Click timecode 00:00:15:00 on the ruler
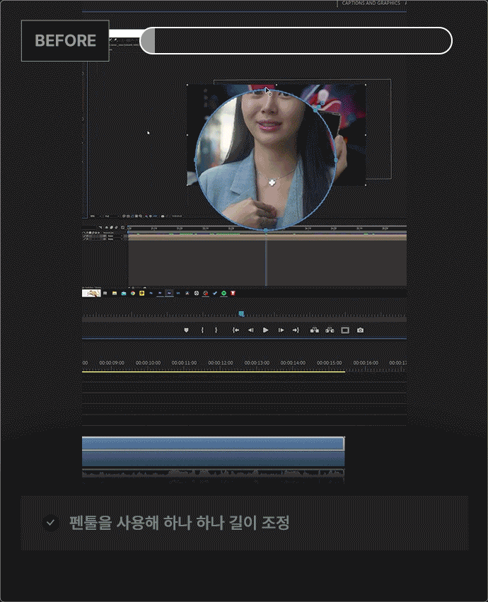 click(x=329, y=363)
